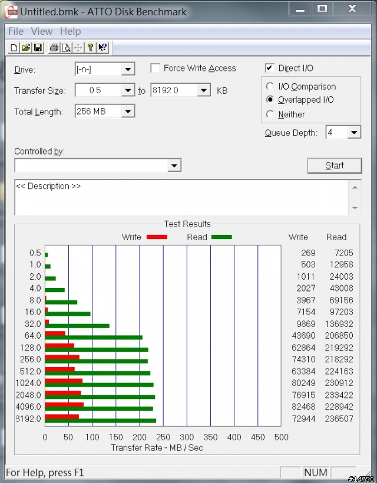Viewport: 377px width, 484px height.
Task: Print results with the printer icon
Action: (54, 48)
